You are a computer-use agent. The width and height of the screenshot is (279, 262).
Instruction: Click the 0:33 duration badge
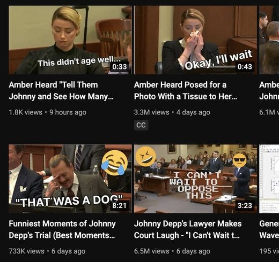(120, 67)
